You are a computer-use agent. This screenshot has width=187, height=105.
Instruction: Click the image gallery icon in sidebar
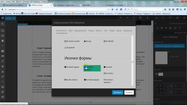(x=3, y=87)
